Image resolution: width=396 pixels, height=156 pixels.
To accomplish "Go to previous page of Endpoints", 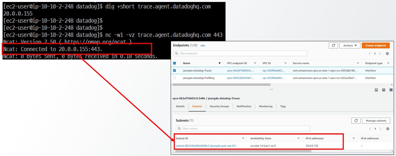I will pyautogui.click(x=370, y=53).
